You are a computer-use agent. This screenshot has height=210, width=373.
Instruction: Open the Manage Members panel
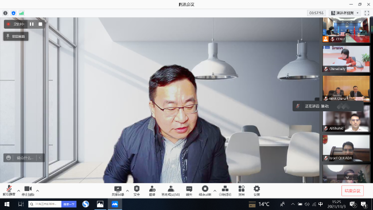(170, 190)
